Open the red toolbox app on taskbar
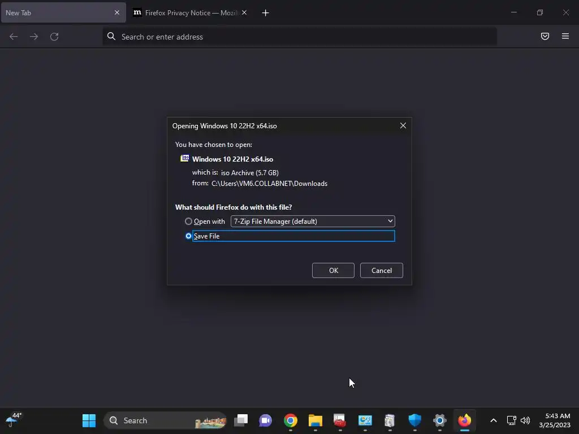579x434 pixels. point(340,420)
